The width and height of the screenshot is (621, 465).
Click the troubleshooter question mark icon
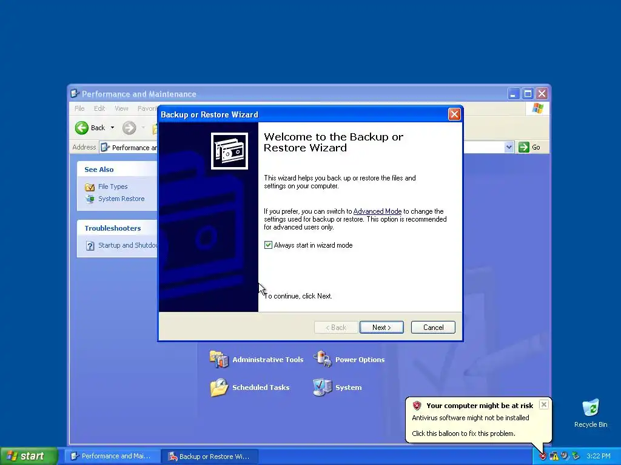click(90, 246)
